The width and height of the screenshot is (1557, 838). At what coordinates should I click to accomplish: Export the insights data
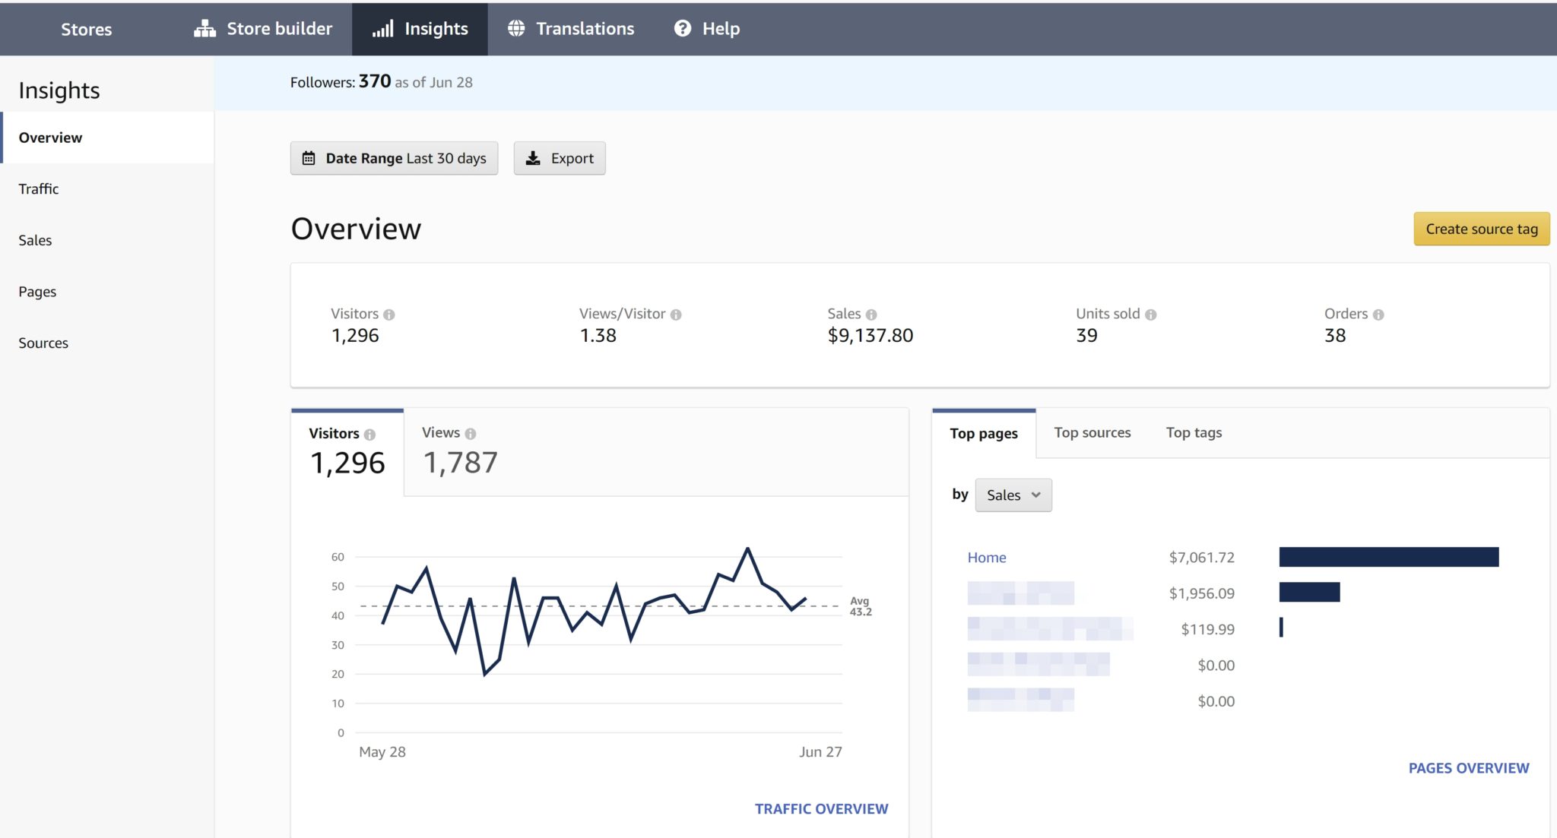tap(560, 158)
